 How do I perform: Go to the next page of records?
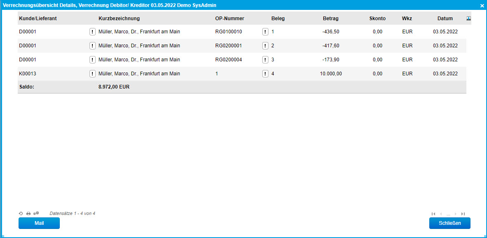click(x=456, y=214)
